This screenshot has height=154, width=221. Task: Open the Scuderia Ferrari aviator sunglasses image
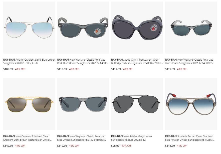191,104
